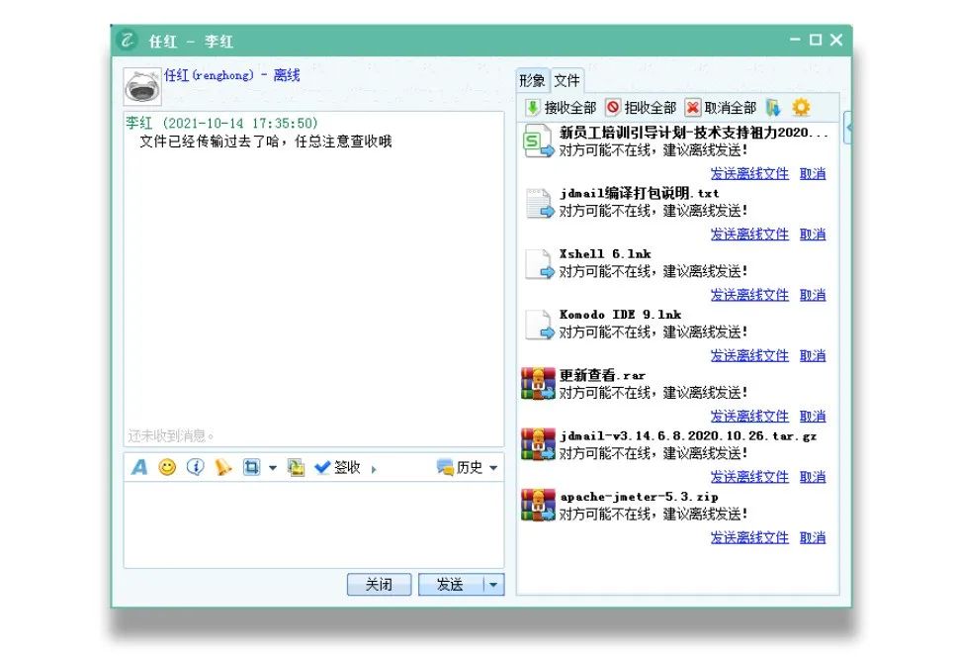
Task: Click 取消全部 to cancel all transfers
Action: [x=721, y=108]
